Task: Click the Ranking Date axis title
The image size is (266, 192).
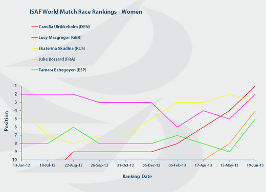Action: [137, 177]
